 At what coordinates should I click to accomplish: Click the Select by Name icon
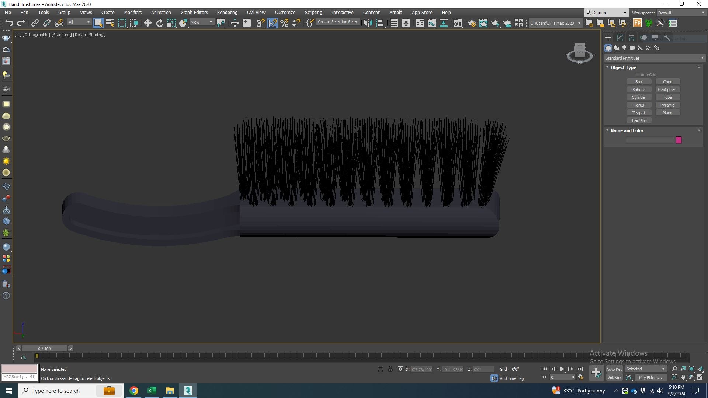[110, 23]
